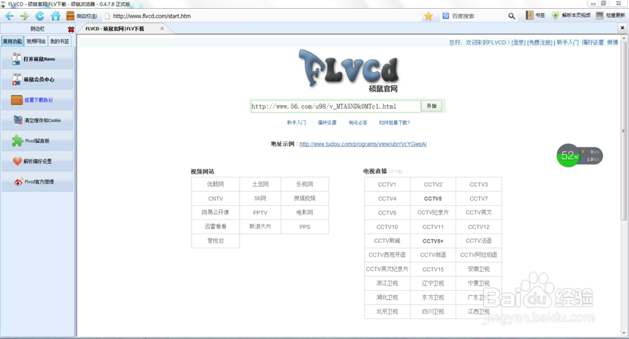This screenshot has width=629, height=339.
Task: Go forward with the green forward arrow
Action: pyautogui.click(x=25, y=16)
